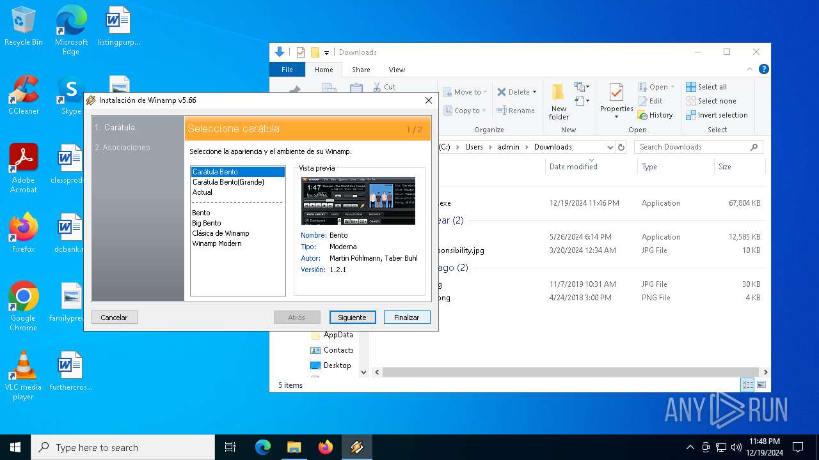819x460 pixels.
Task: Open Desktop in Explorer navigation pane
Action: [x=337, y=365]
